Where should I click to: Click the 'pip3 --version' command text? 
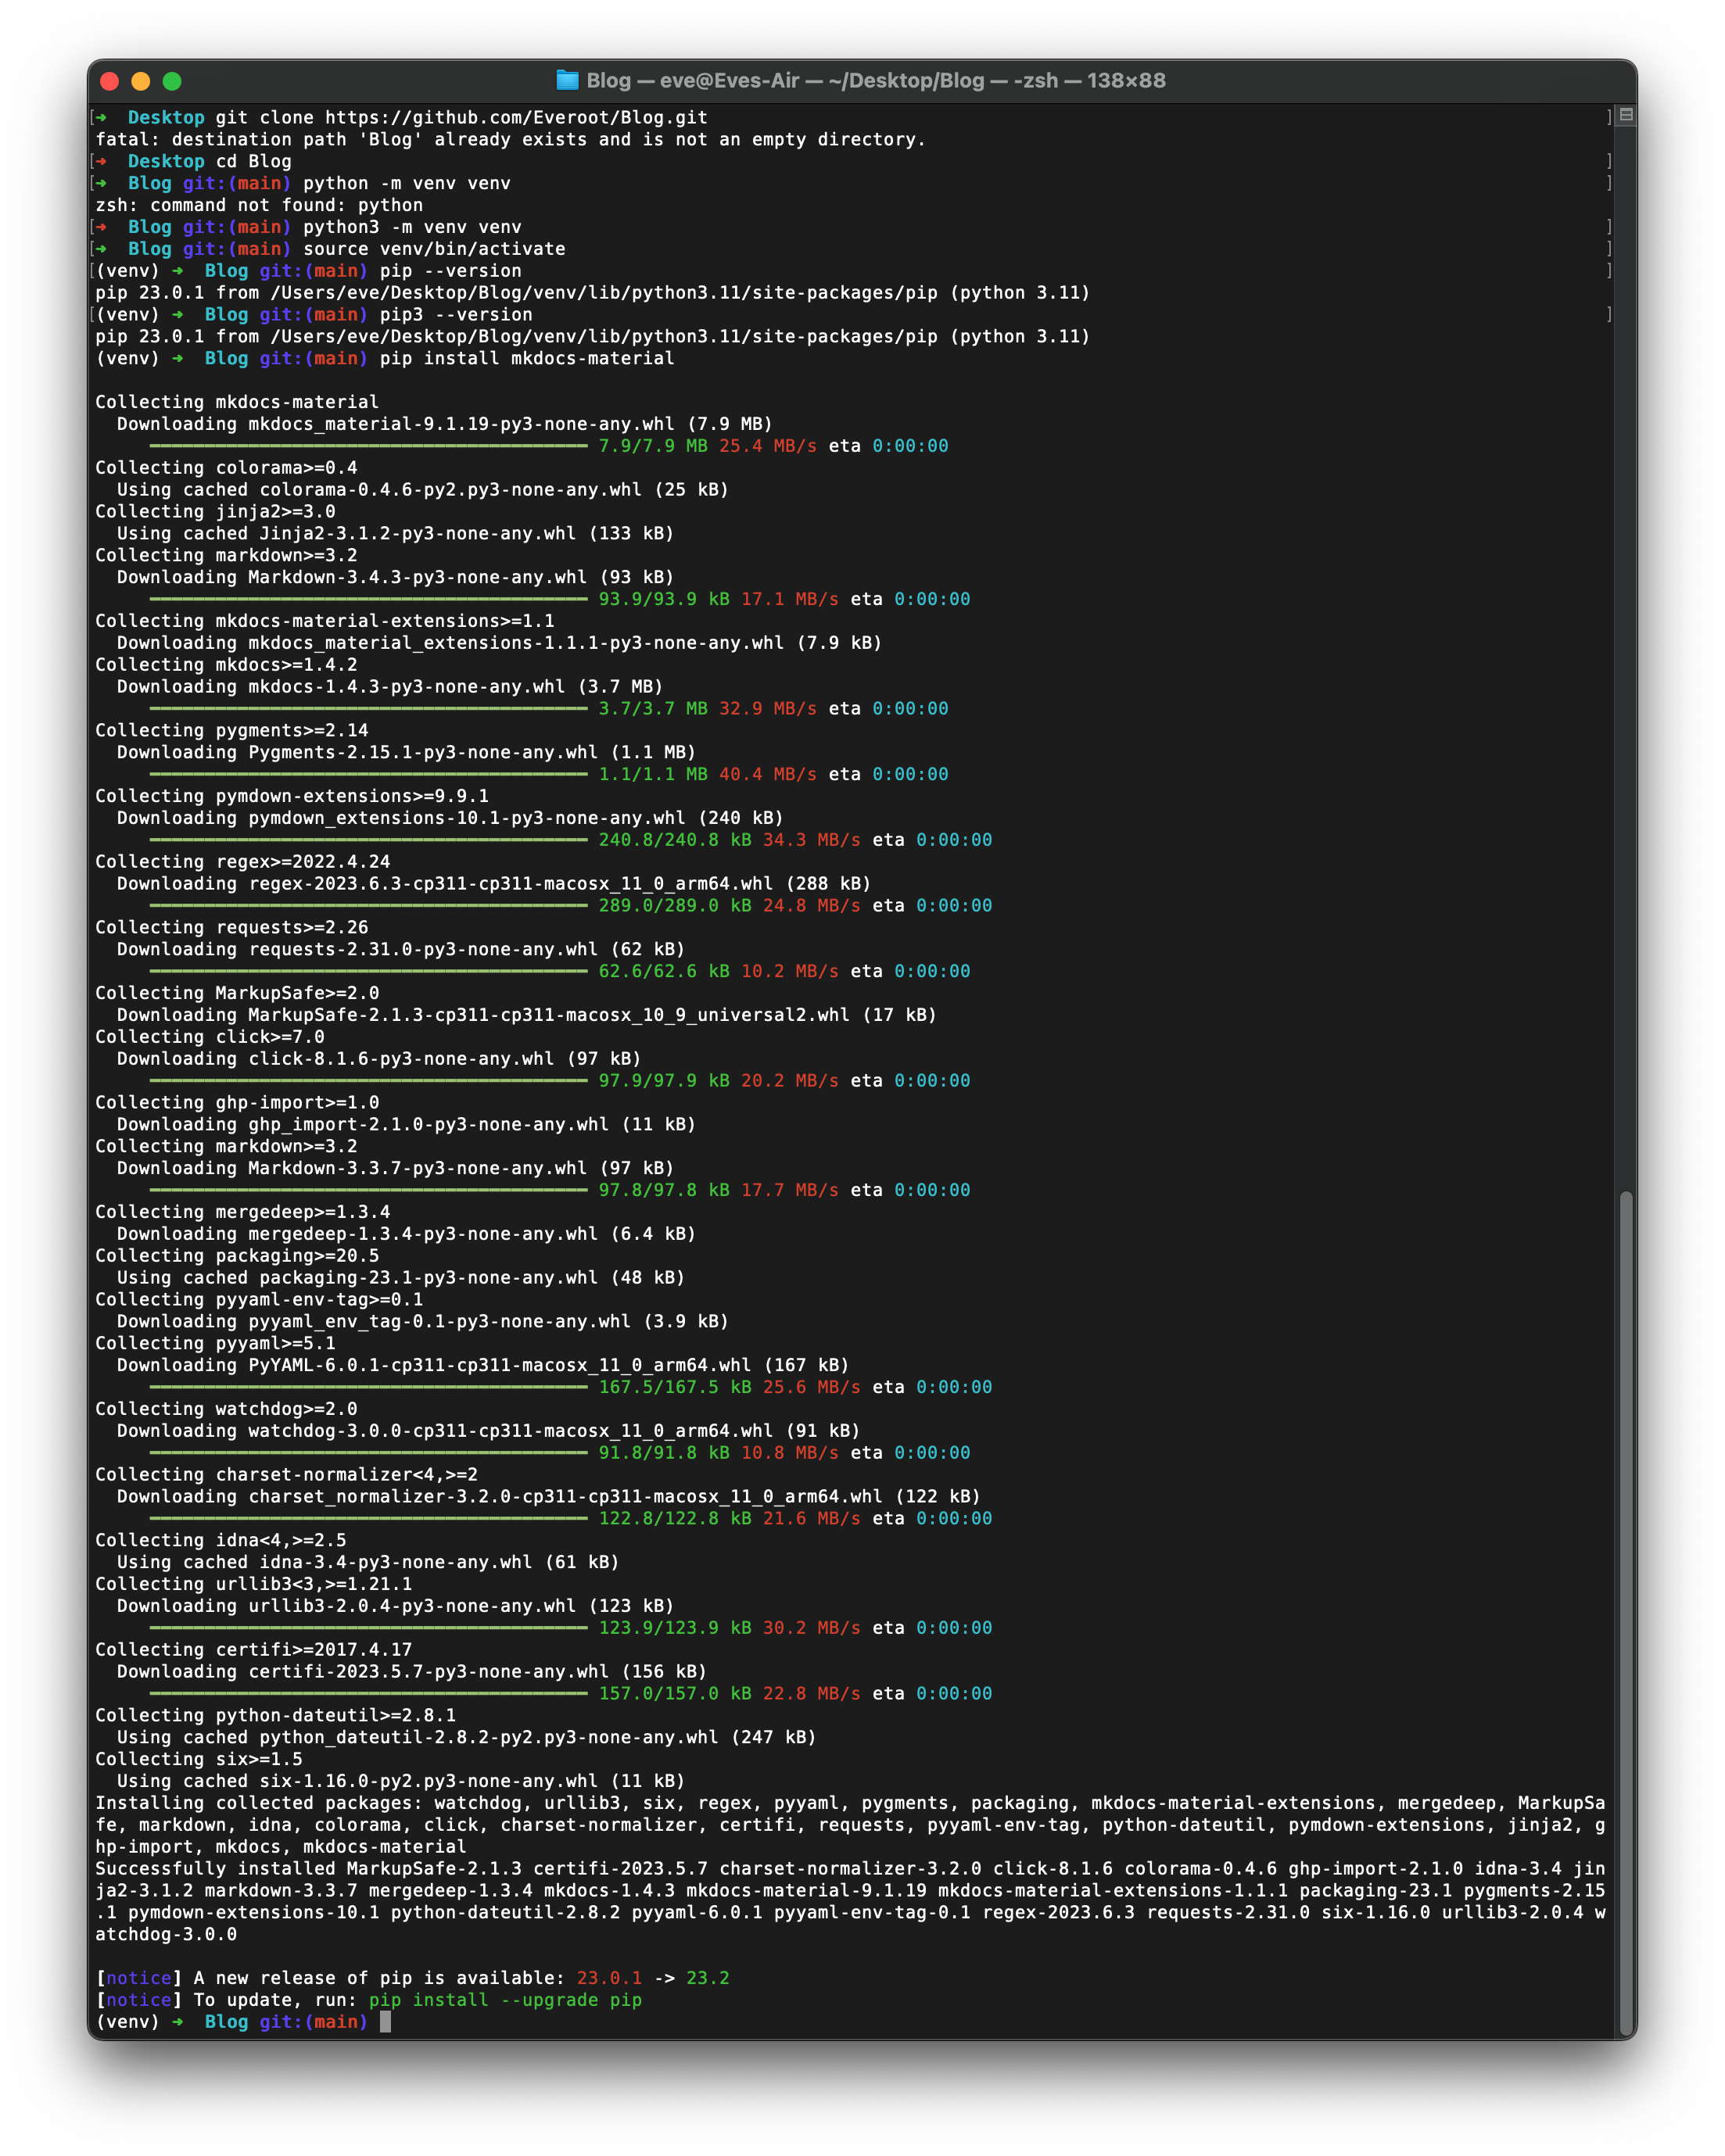(456, 314)
